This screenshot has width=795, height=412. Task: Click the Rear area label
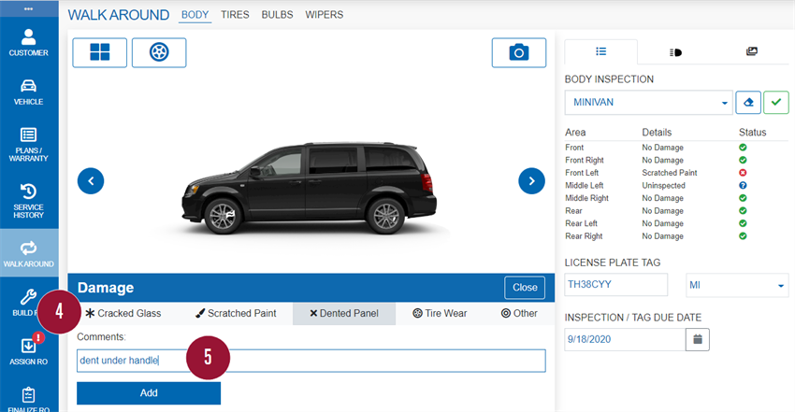pos(573,210)
